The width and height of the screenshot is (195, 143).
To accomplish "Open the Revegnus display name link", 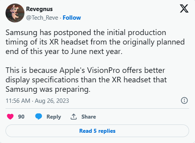I will [x=39, y=9].
